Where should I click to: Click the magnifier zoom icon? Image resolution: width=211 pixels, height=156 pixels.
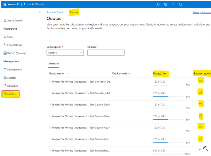pyautogui.click(x=205, y=148)
